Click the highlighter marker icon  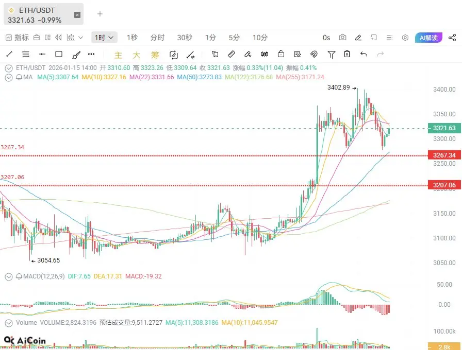click(248, 54)
